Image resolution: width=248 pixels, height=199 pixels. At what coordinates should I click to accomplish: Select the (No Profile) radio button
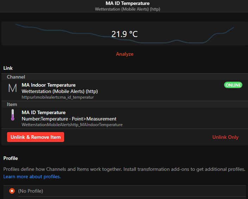point(12,191)
